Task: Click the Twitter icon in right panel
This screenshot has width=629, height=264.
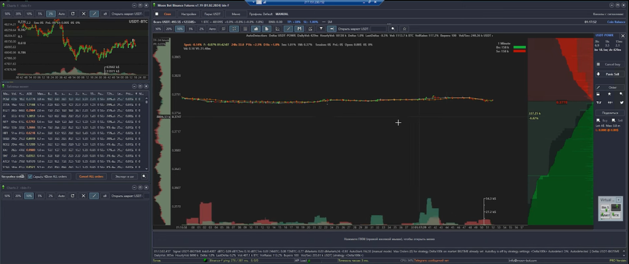Action: 621,103
